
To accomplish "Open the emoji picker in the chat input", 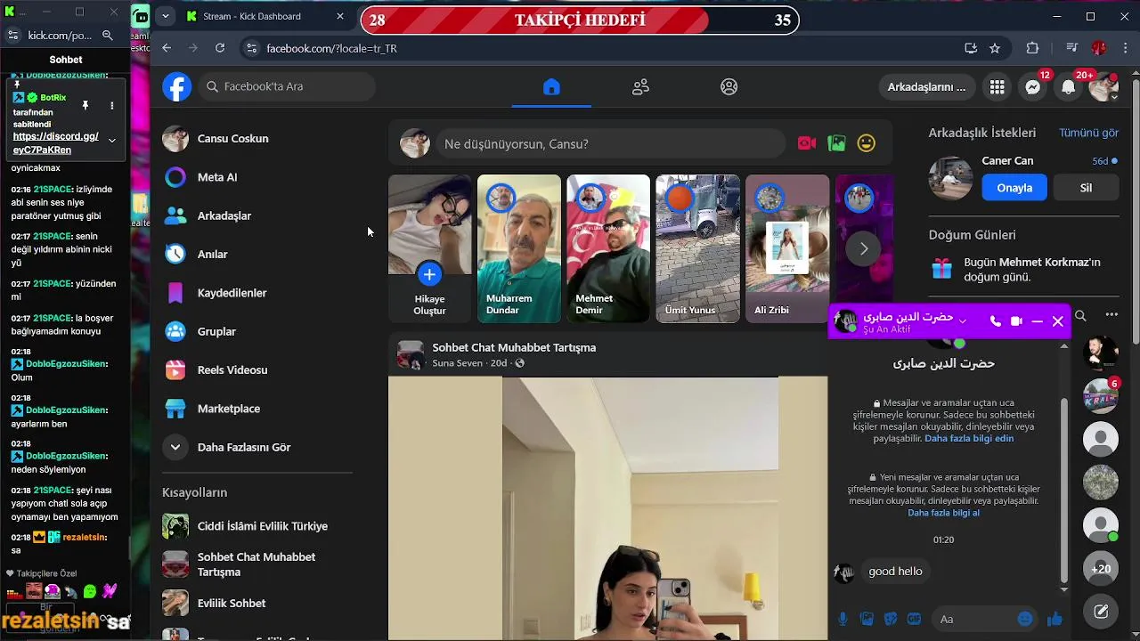I will (1025, 619).
